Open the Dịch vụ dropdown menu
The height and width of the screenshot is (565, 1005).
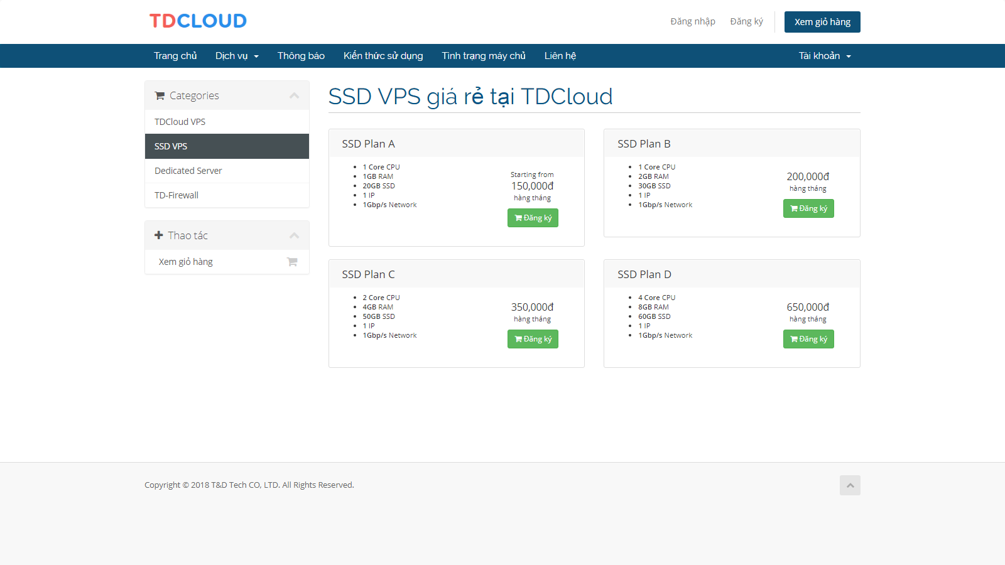[x=237, y=56]
